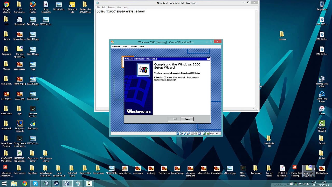
Task: Select the Untitled.png desktop file
Action: [322, 170]
